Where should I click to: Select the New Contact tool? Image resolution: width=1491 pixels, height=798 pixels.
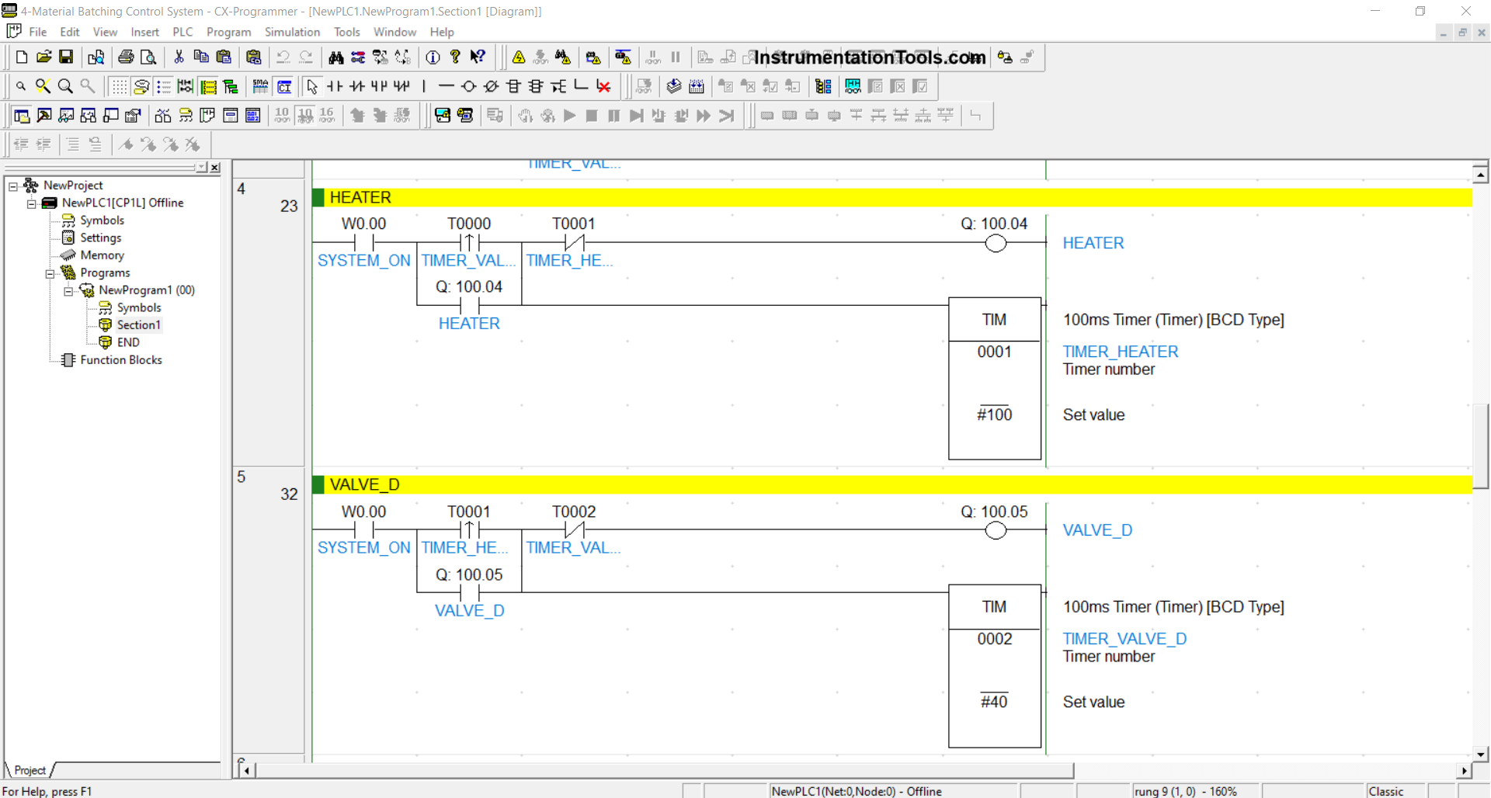click(x=335, y=86)
